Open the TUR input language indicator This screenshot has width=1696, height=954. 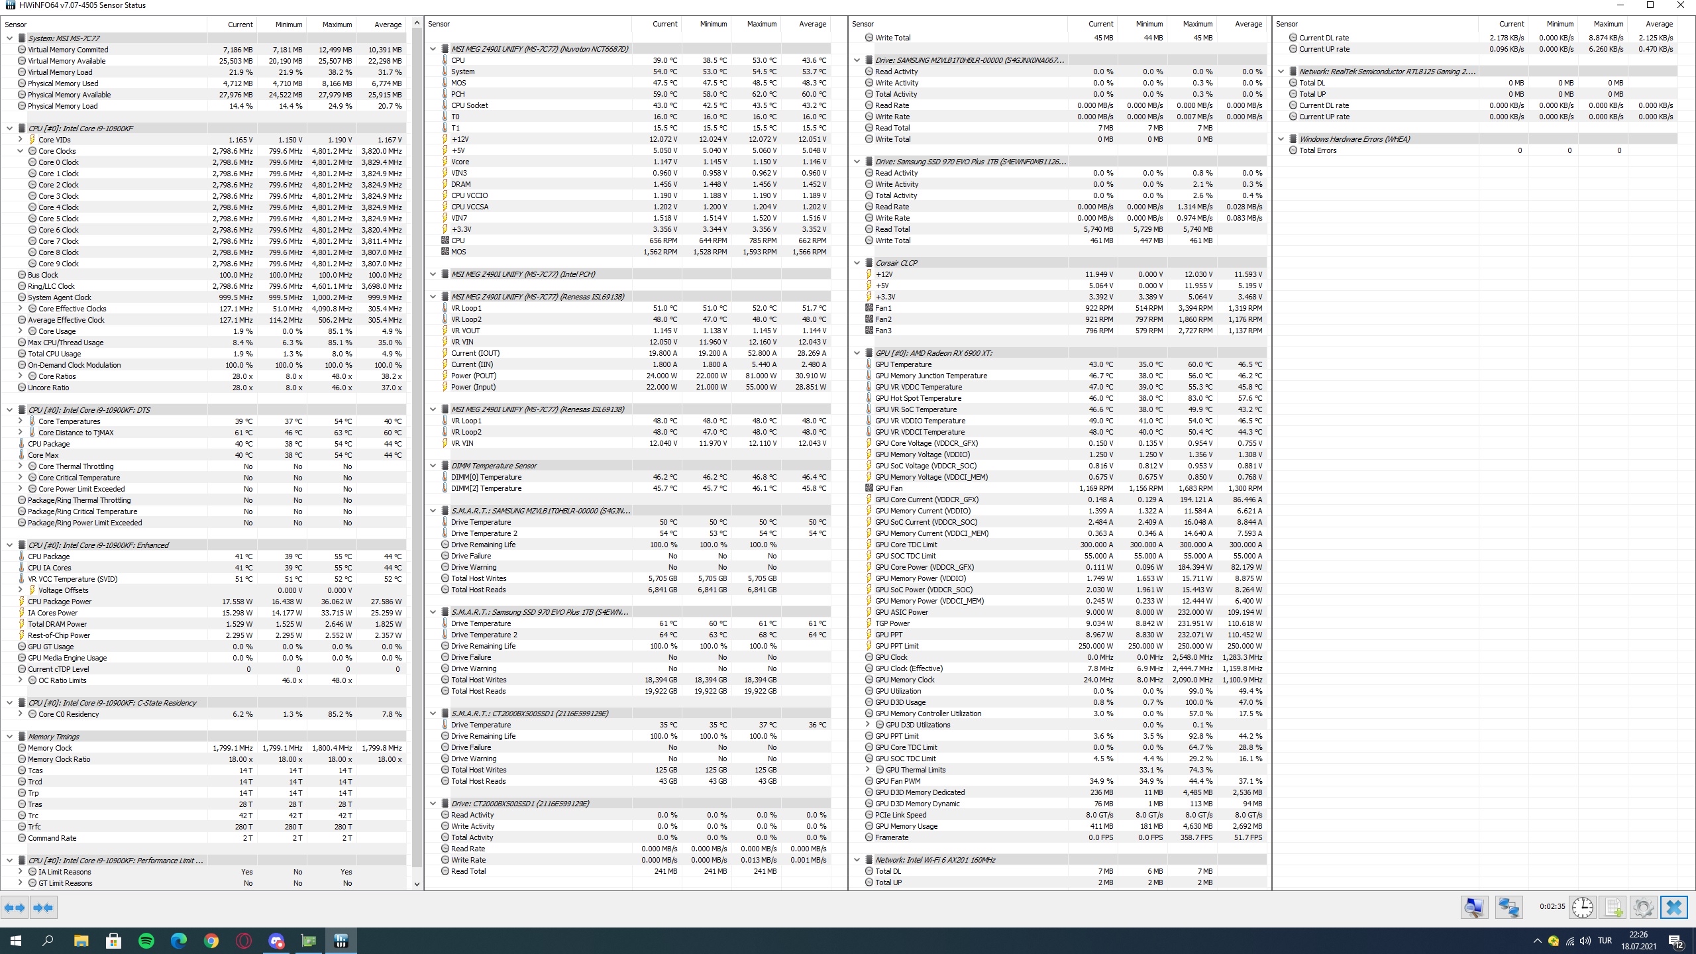click(x=1605, y=941)
